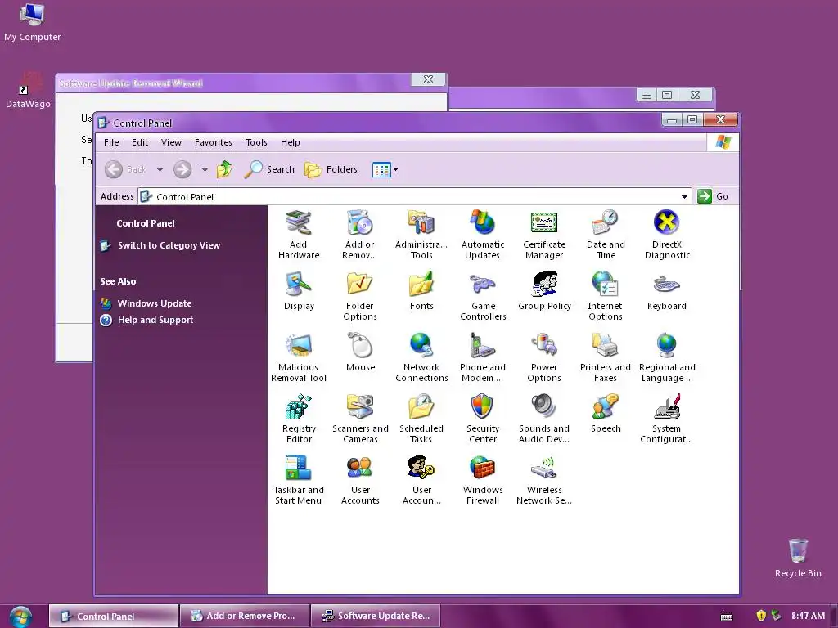Image resolution: width=838 pixels, height=628 pixels.
Task: Click the Back toolbar button
Action: [x=125, y=169]
